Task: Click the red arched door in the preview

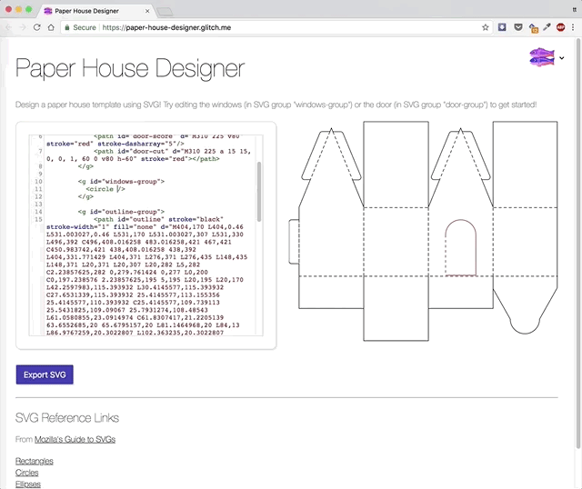Action: (x=461, y=247)
